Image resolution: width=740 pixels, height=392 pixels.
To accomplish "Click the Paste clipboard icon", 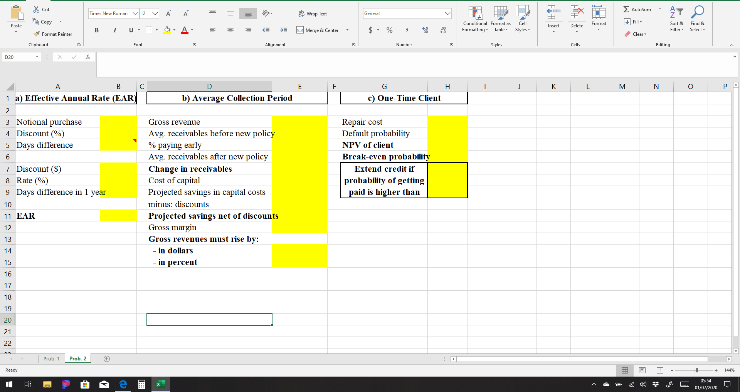I will pyautogui.click(x=16, y=13).
